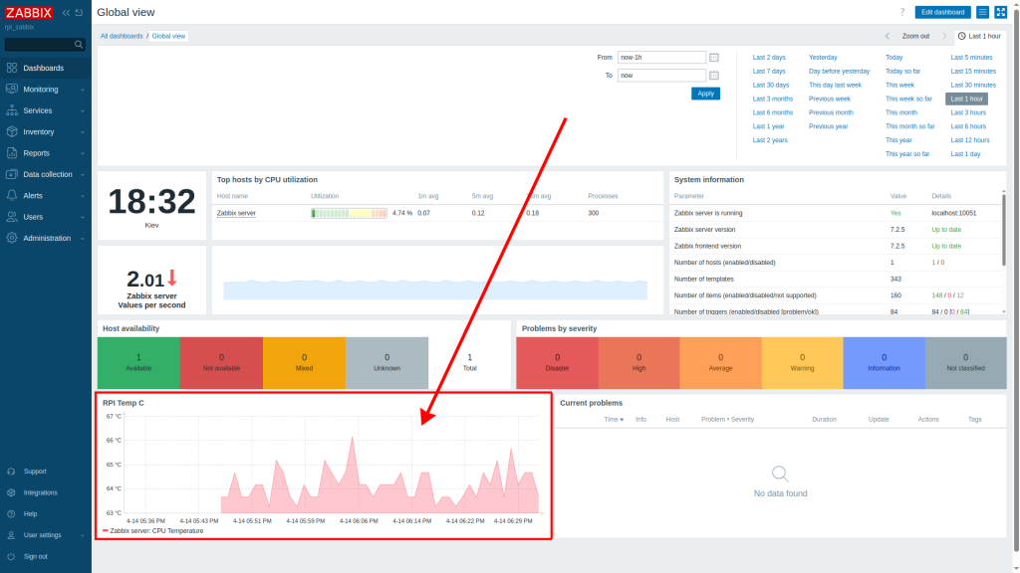1020x573 pixels.
Task: Click the Dashboards sidebar icon
Action: tap(12, 68)
